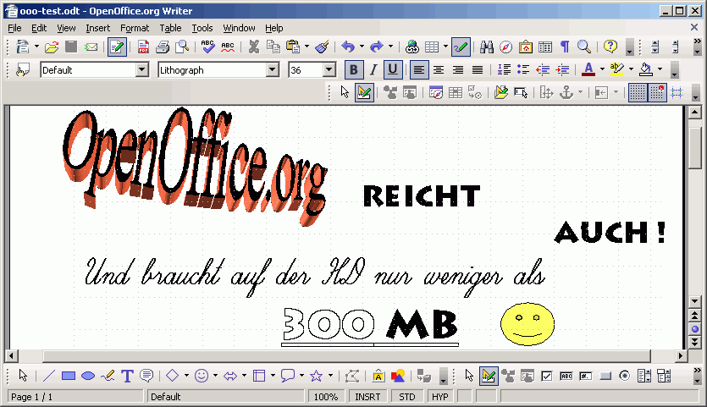
Task: Cut selection with scissors icon
Action: coord(254,47)
